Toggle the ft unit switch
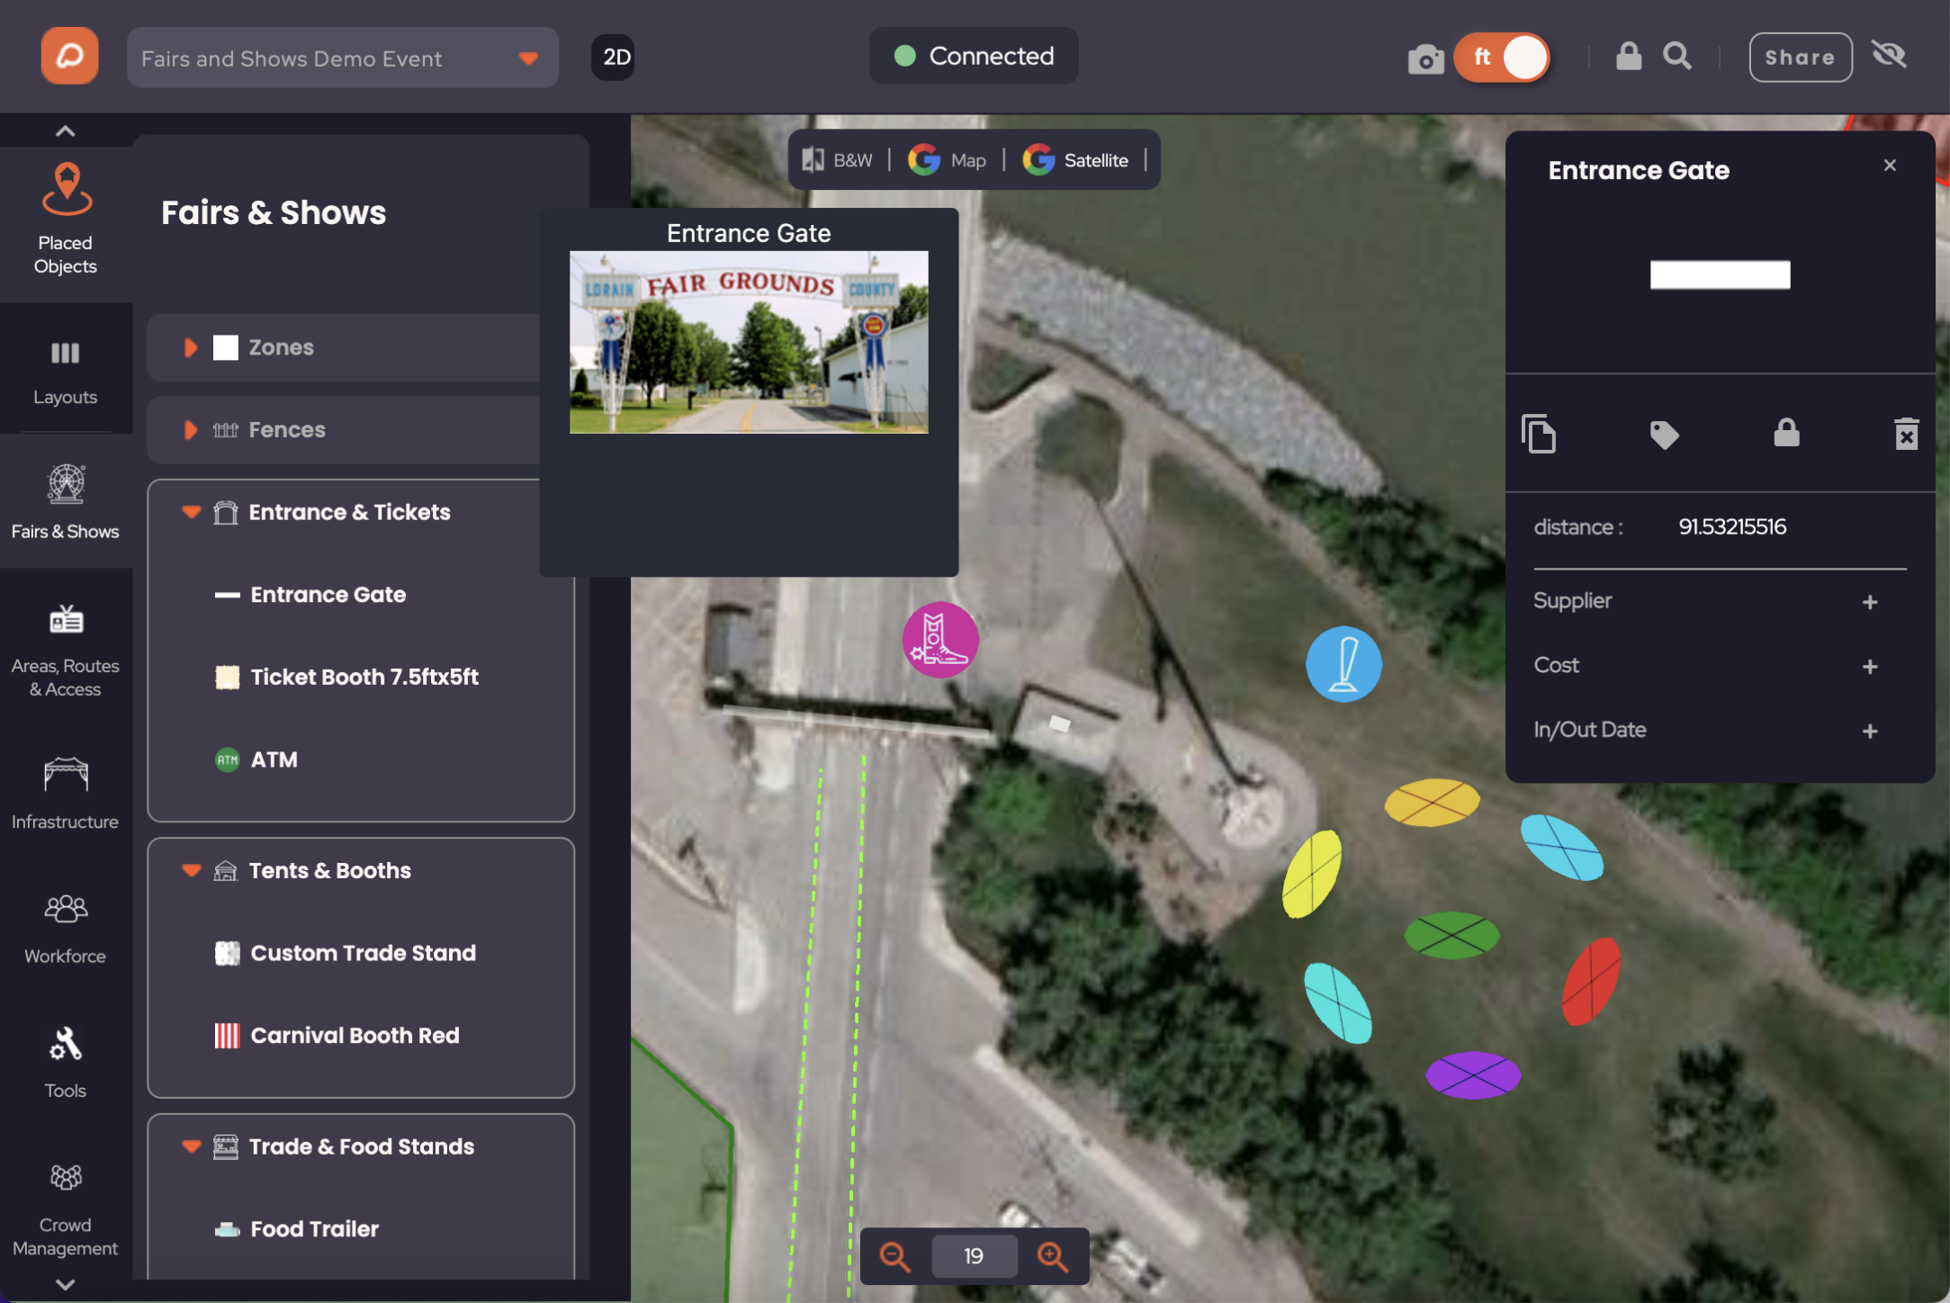This screenshot has width=1950, height=1303. (1502, 58)
